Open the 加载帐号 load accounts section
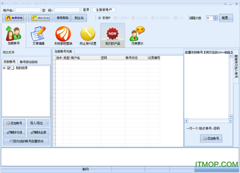Image resolution: width=240 pixels, height=173 pixels. (x=14, y=36)
